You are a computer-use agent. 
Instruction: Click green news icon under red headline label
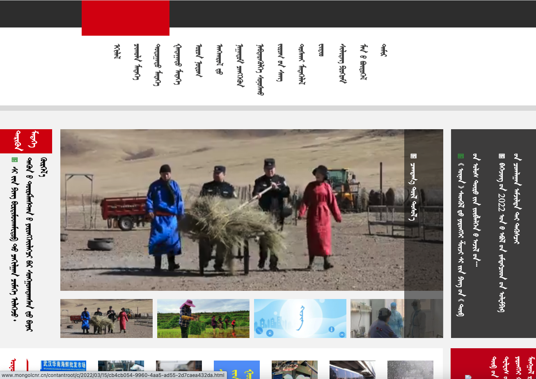click(15, 160)
